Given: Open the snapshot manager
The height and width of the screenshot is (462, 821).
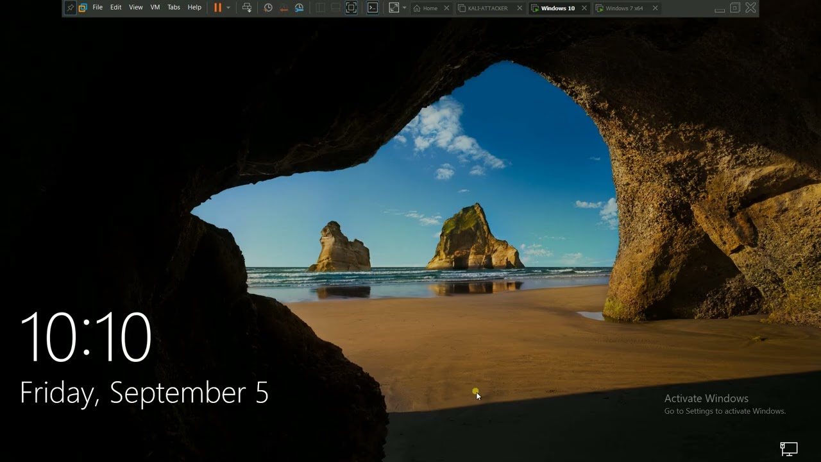Looking at the screenshot, I should click(299, 8).
